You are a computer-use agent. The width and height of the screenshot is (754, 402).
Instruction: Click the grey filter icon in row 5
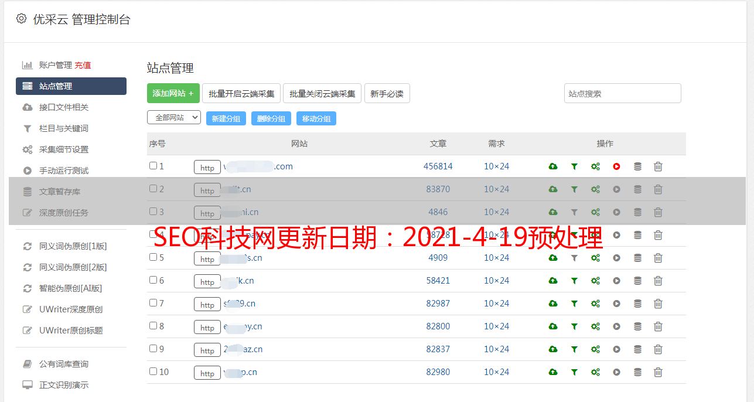(x=574, y=258)
